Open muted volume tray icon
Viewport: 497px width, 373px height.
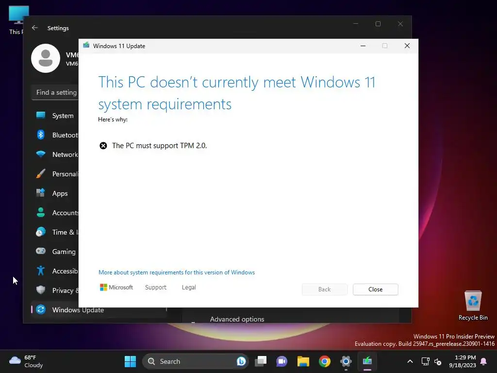(438, 361)
